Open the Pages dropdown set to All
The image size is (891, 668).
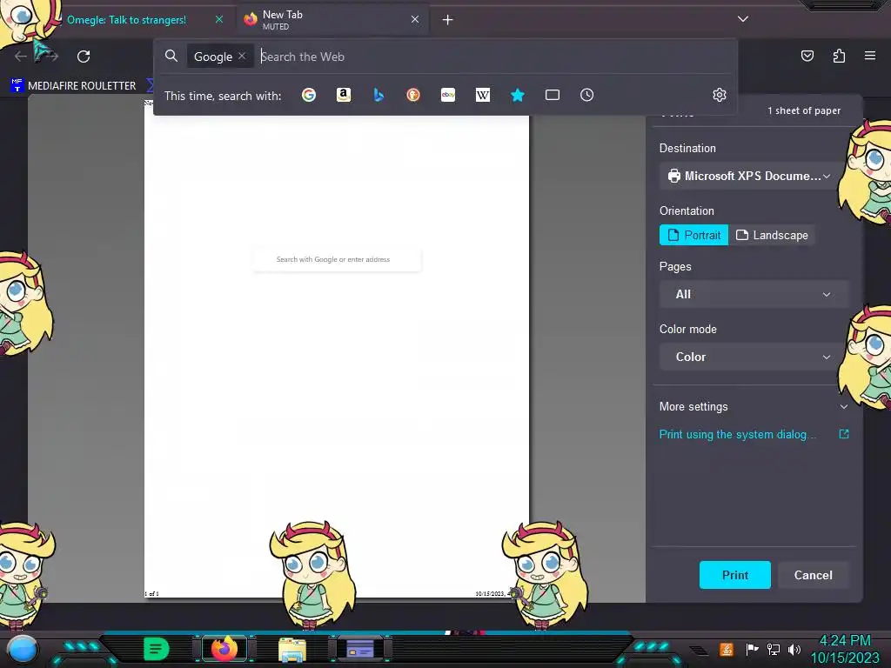754,294
